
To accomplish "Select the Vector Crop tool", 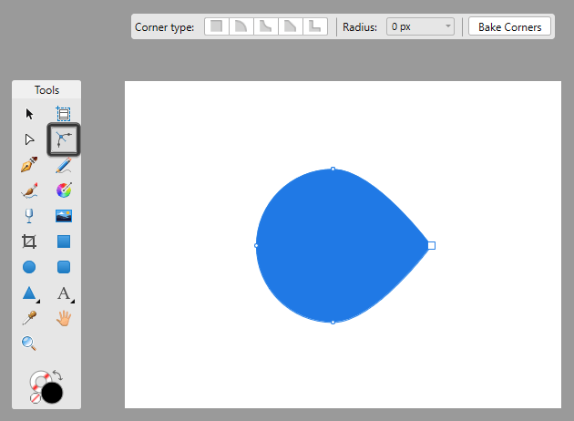I will 29,241.
